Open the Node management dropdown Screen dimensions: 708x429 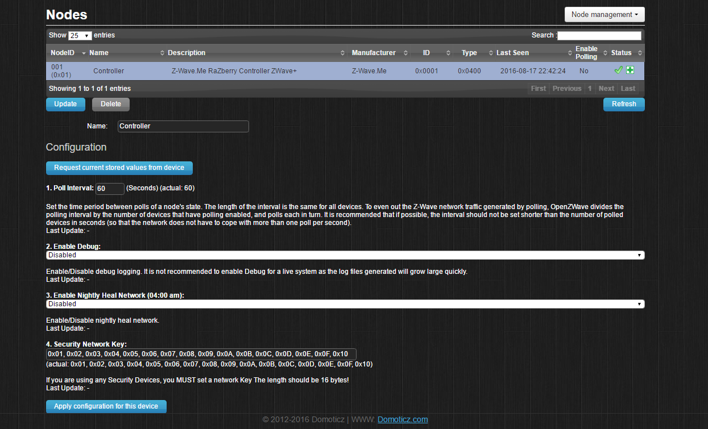(604, 15)
